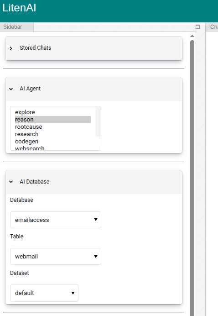Collapse the AI Agent section chevron
This screenshot has width=218, height=316.
[x=11, y=89]
